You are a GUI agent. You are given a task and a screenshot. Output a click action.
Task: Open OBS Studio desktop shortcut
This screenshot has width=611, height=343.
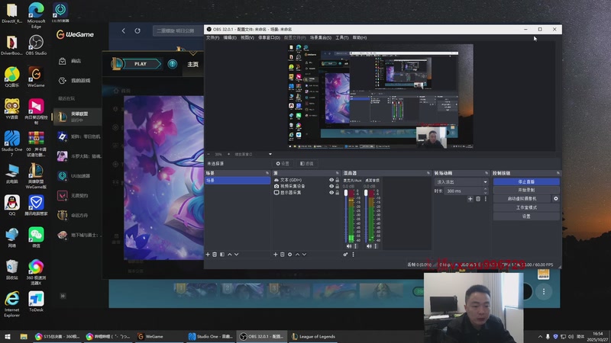point(36,45)
